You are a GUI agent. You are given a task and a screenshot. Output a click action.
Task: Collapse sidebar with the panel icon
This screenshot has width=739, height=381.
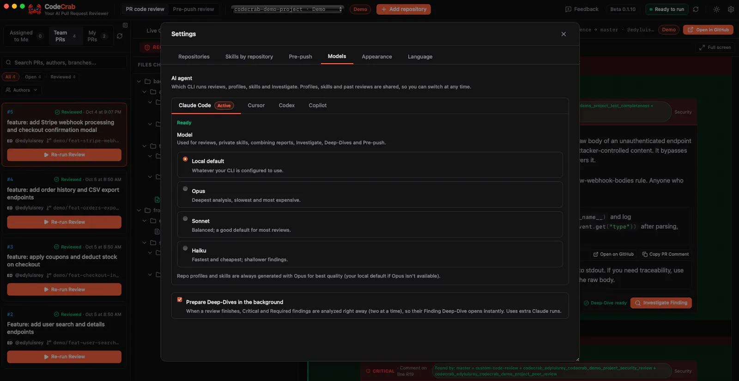125,25
